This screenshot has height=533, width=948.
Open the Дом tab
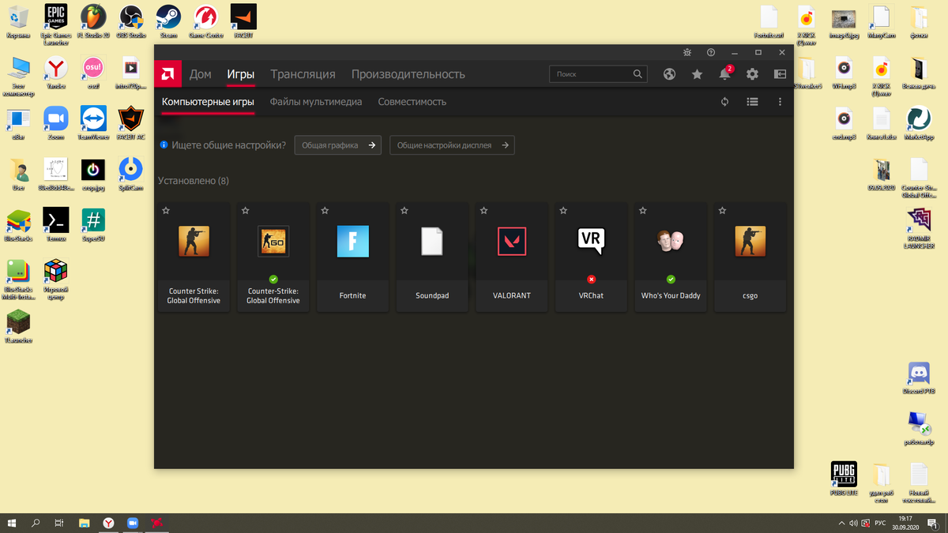coord(201,74)
